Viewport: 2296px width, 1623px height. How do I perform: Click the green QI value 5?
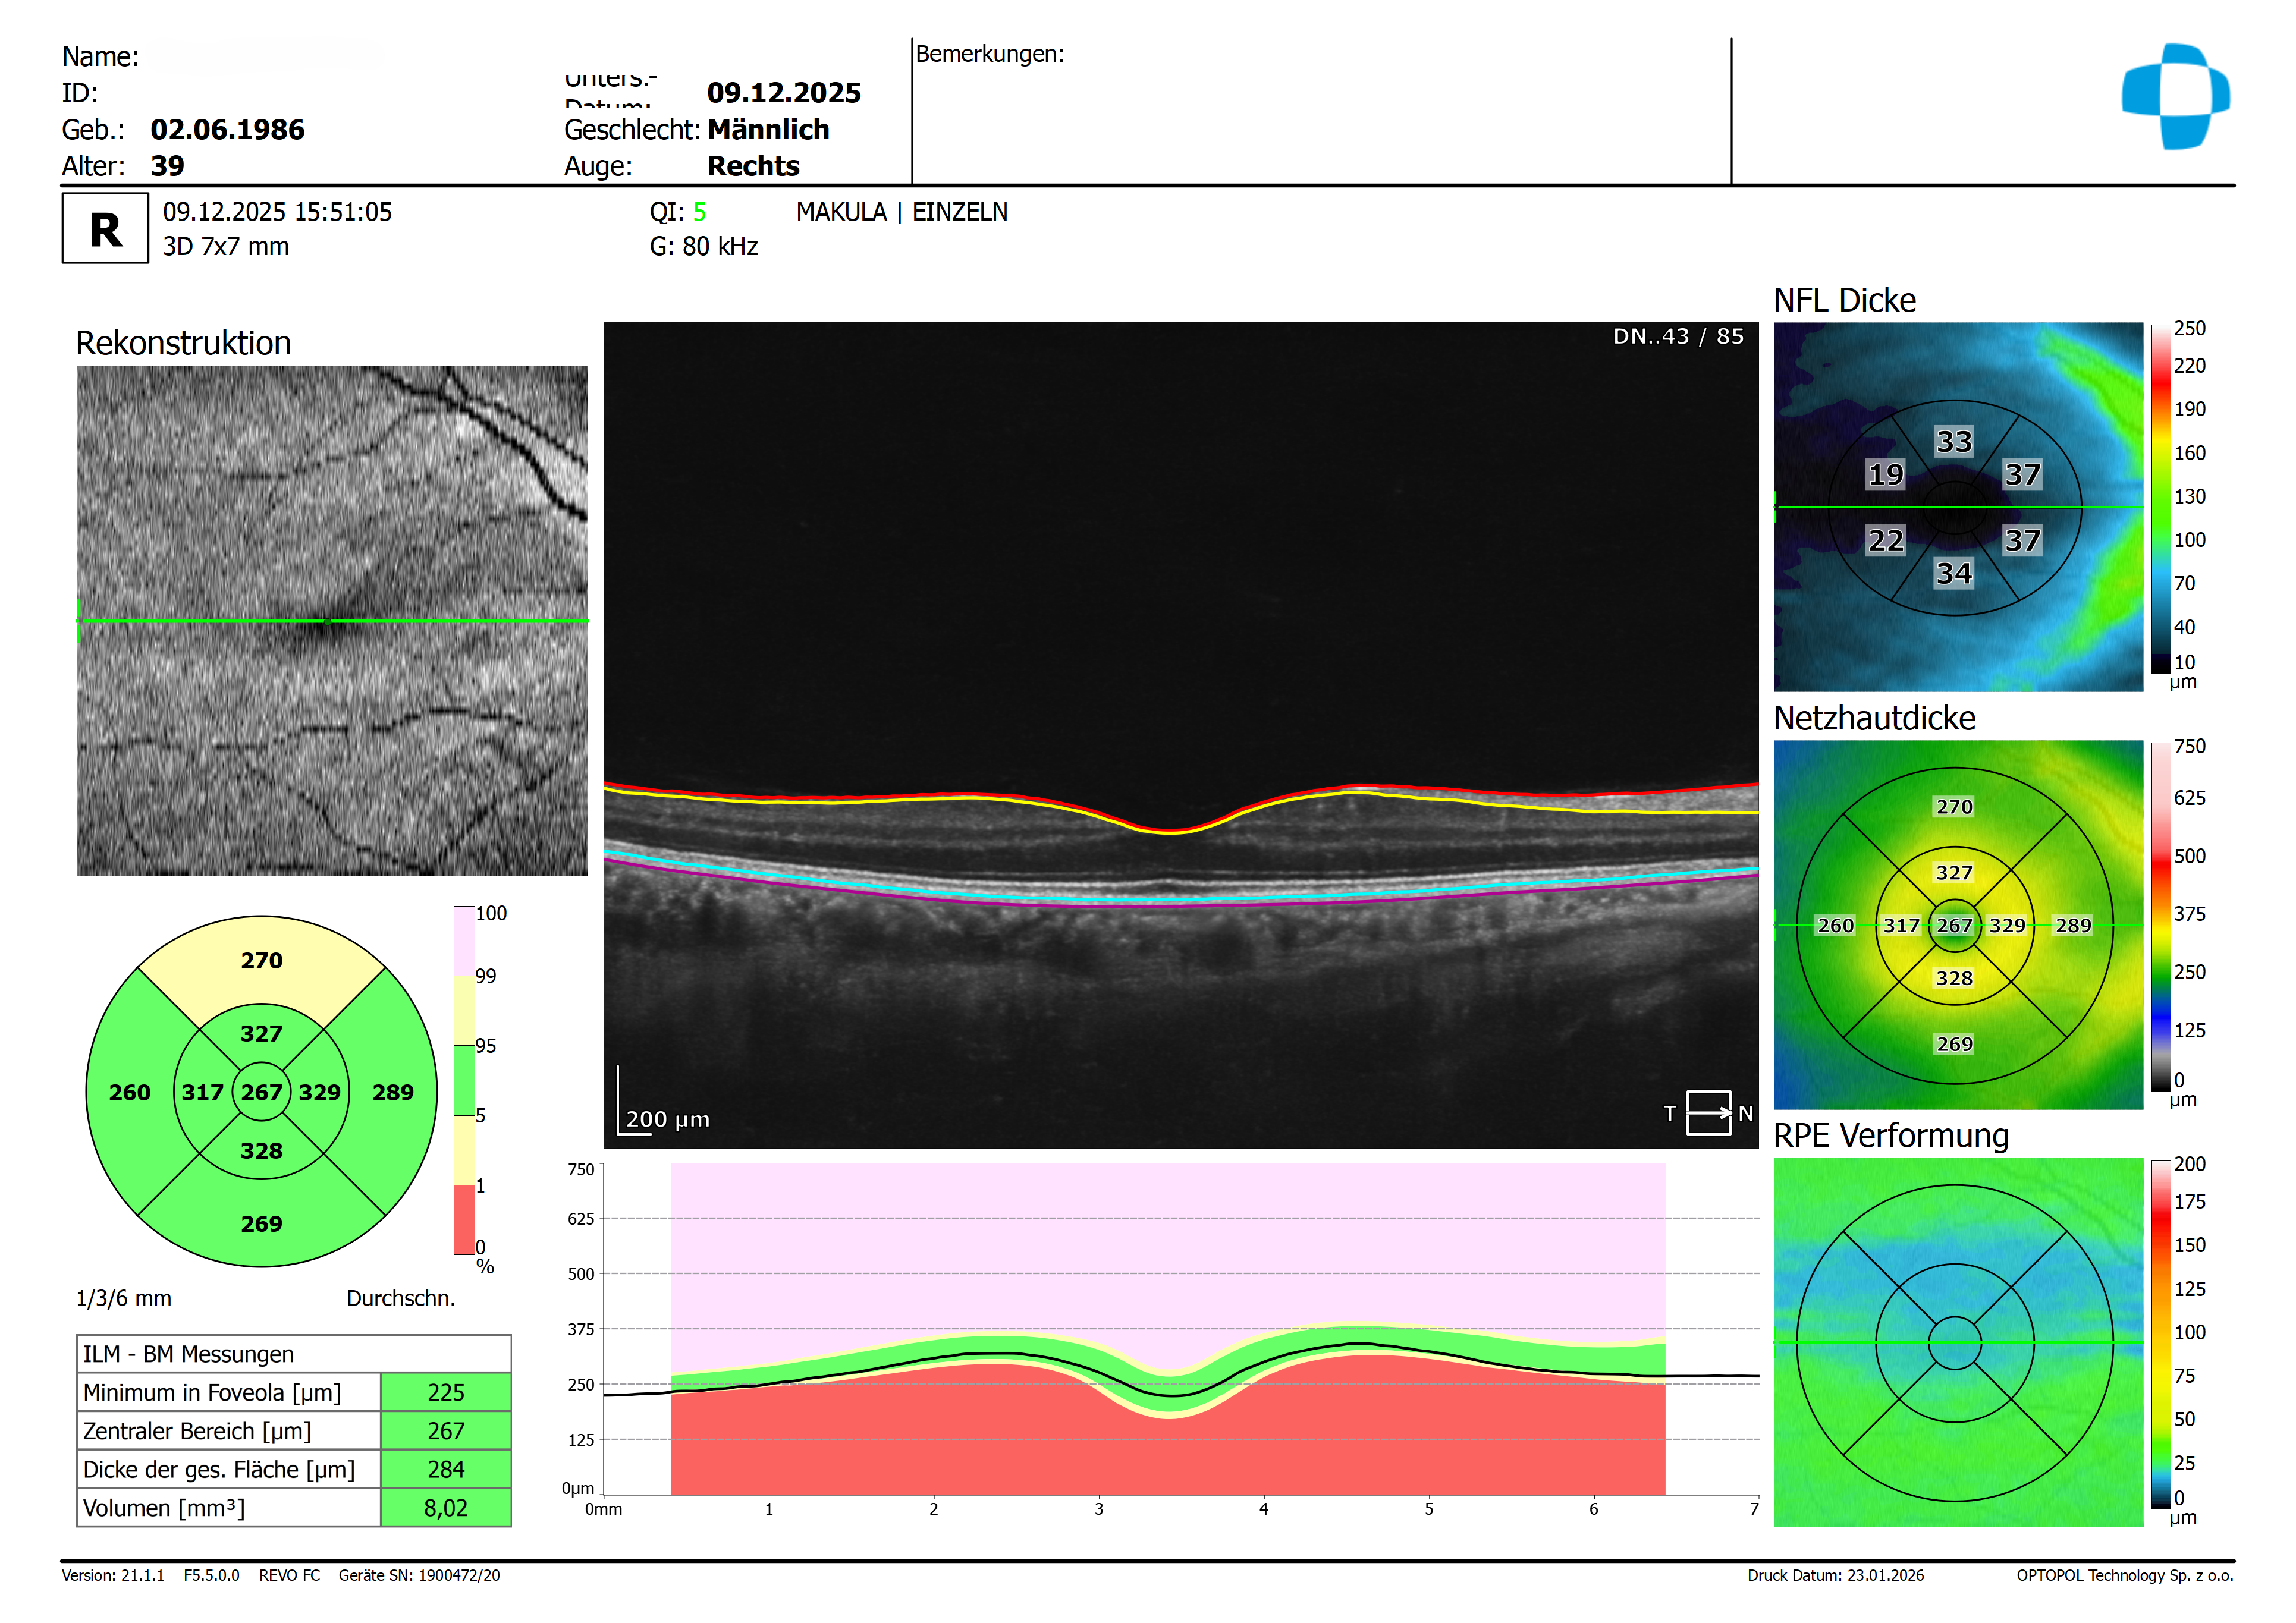tap(699, 212)
